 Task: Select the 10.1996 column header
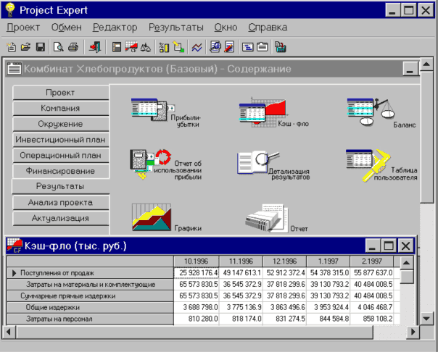tap(196, 261)
